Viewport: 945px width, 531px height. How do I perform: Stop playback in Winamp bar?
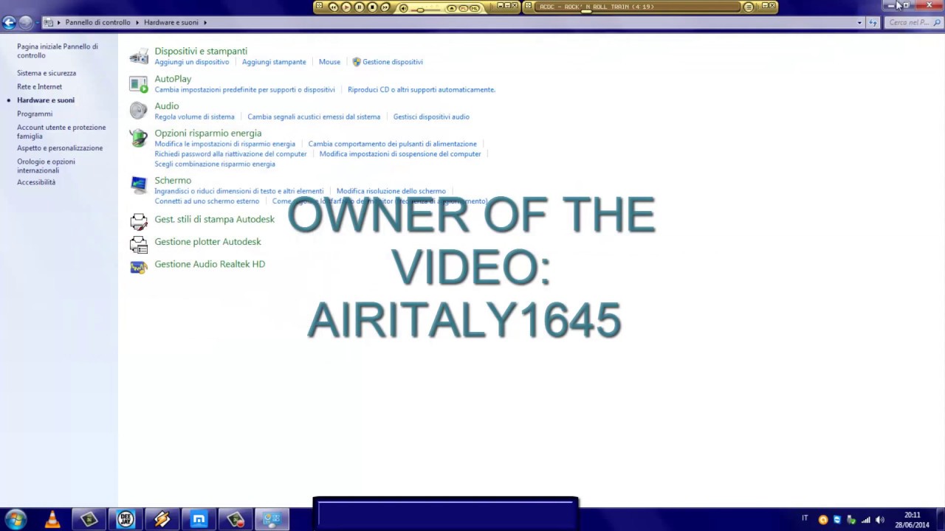click(372, 7)
